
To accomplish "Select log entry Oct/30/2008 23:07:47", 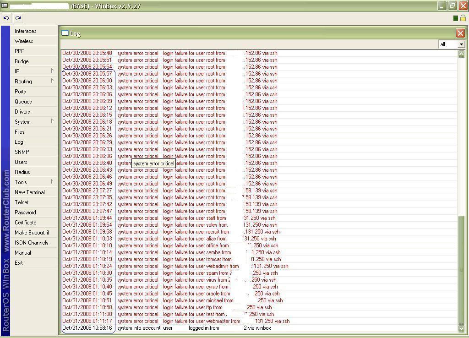I will 259,212.
